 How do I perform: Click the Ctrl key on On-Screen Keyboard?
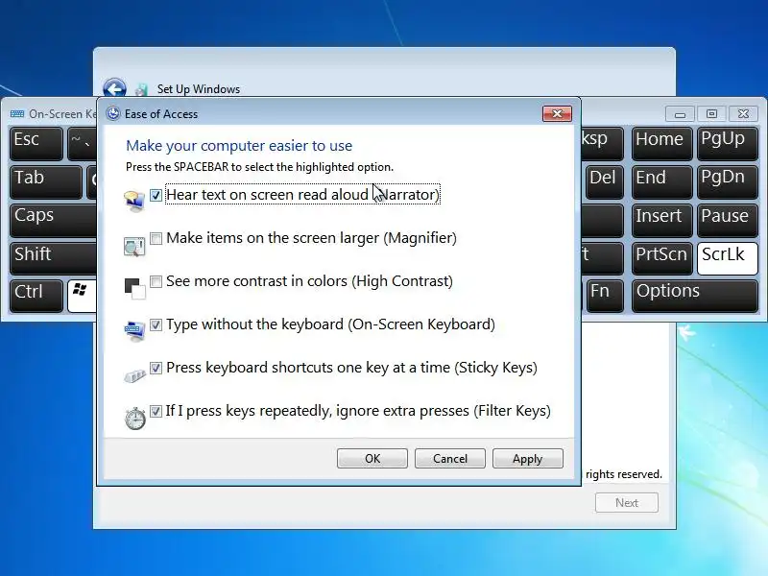(x=36, y=296)
